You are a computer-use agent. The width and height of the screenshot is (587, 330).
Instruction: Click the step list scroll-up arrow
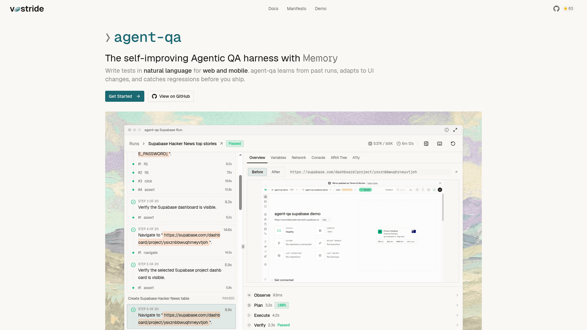pos(241,155)
